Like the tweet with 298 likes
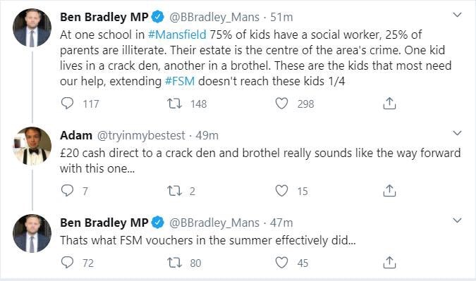 [281, 104]
